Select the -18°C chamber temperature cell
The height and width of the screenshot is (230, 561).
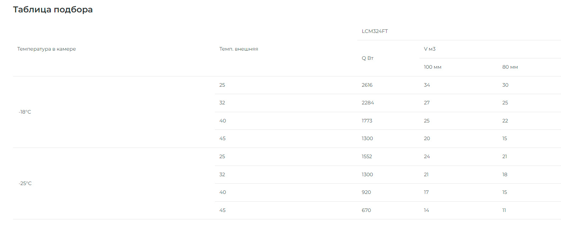25,112
